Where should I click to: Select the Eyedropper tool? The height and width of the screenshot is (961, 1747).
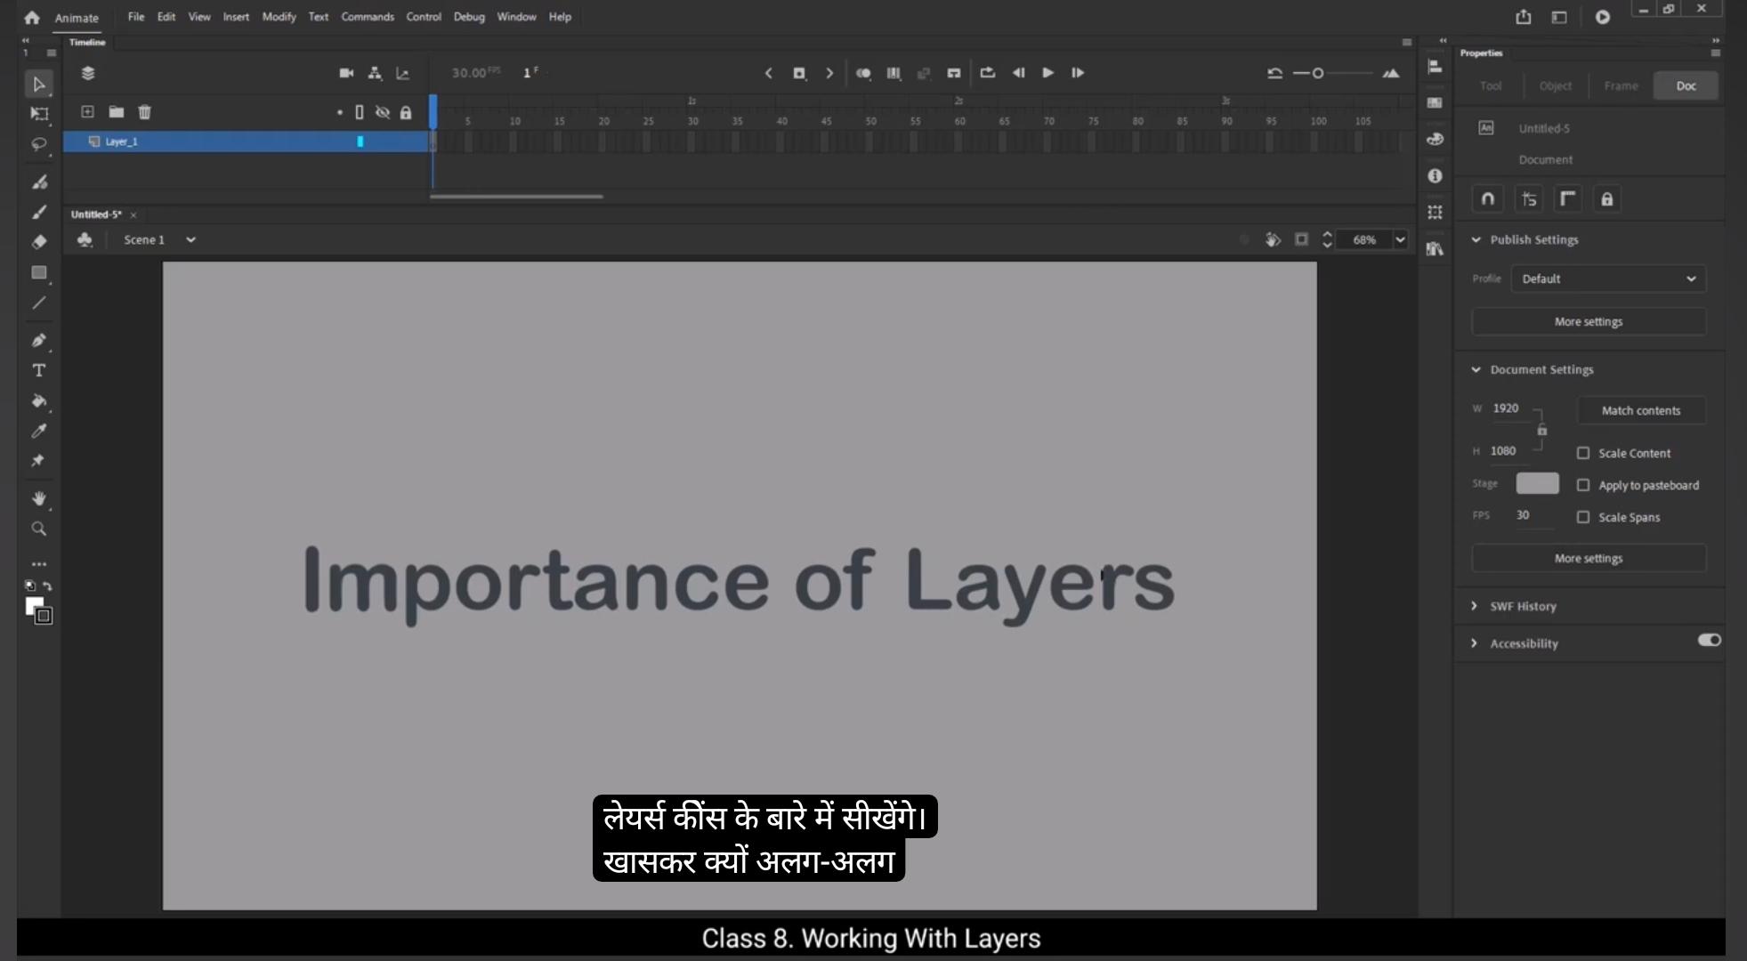pos(38,432)
